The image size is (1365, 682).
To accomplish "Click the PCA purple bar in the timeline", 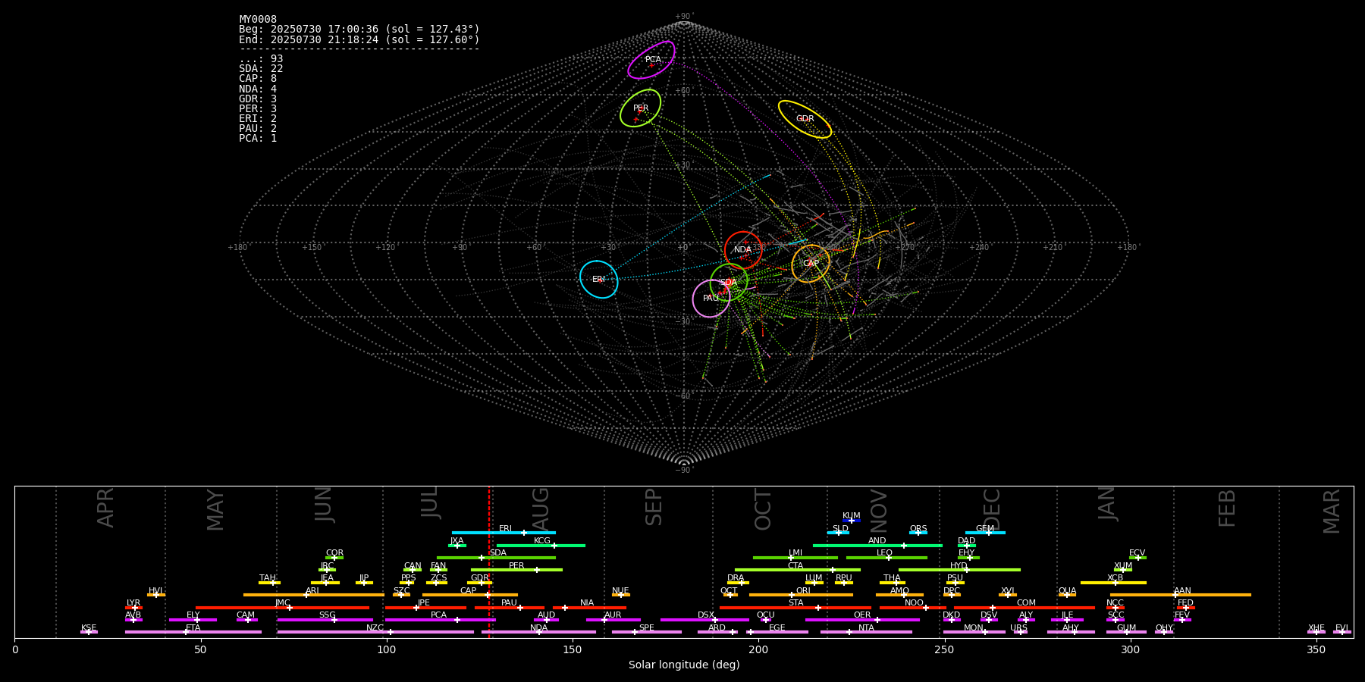I will tap(440, 620).
